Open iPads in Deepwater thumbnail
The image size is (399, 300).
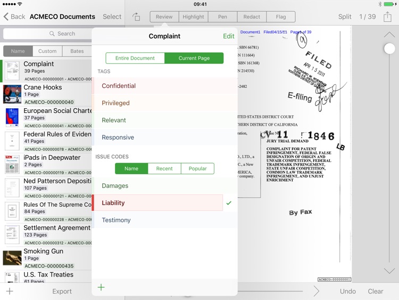pos(12,165)
